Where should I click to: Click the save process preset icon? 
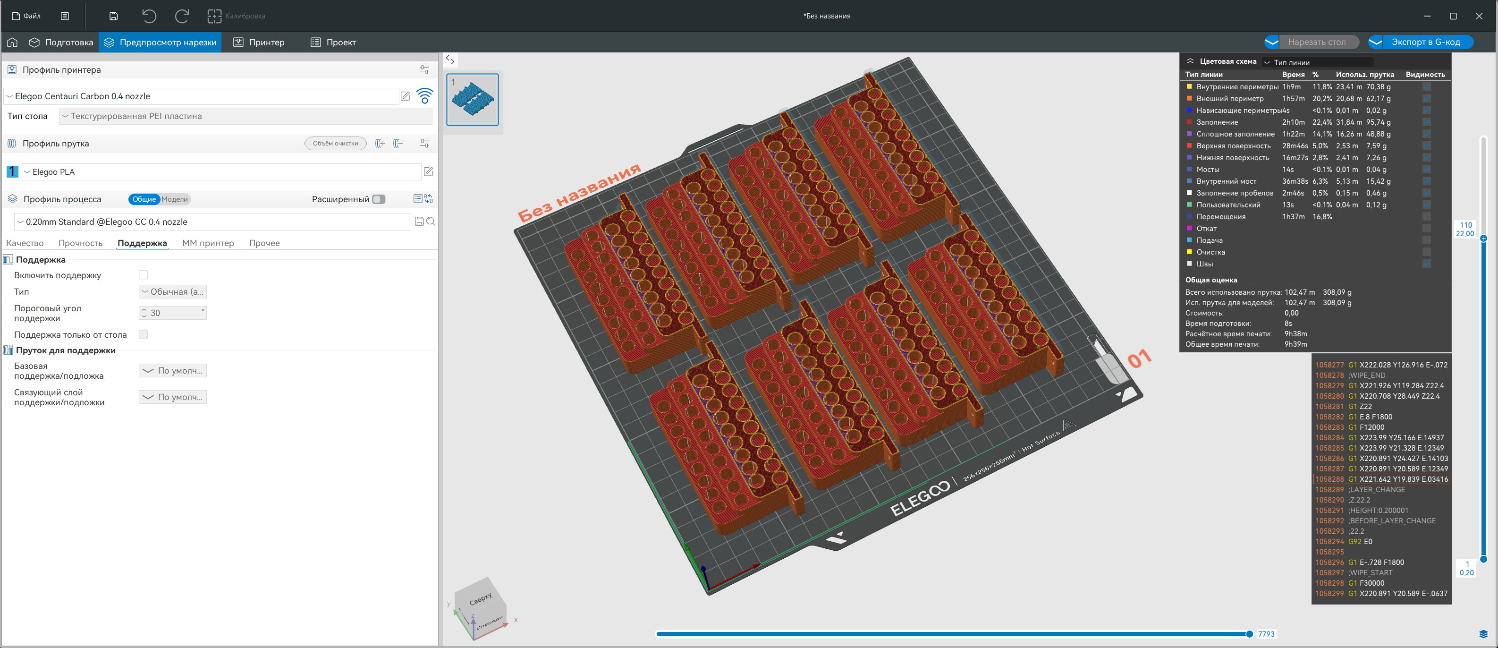pos(419,222)
